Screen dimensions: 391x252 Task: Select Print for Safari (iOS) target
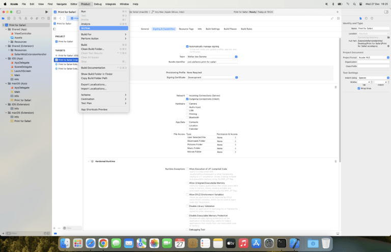[x=67, y=55]
